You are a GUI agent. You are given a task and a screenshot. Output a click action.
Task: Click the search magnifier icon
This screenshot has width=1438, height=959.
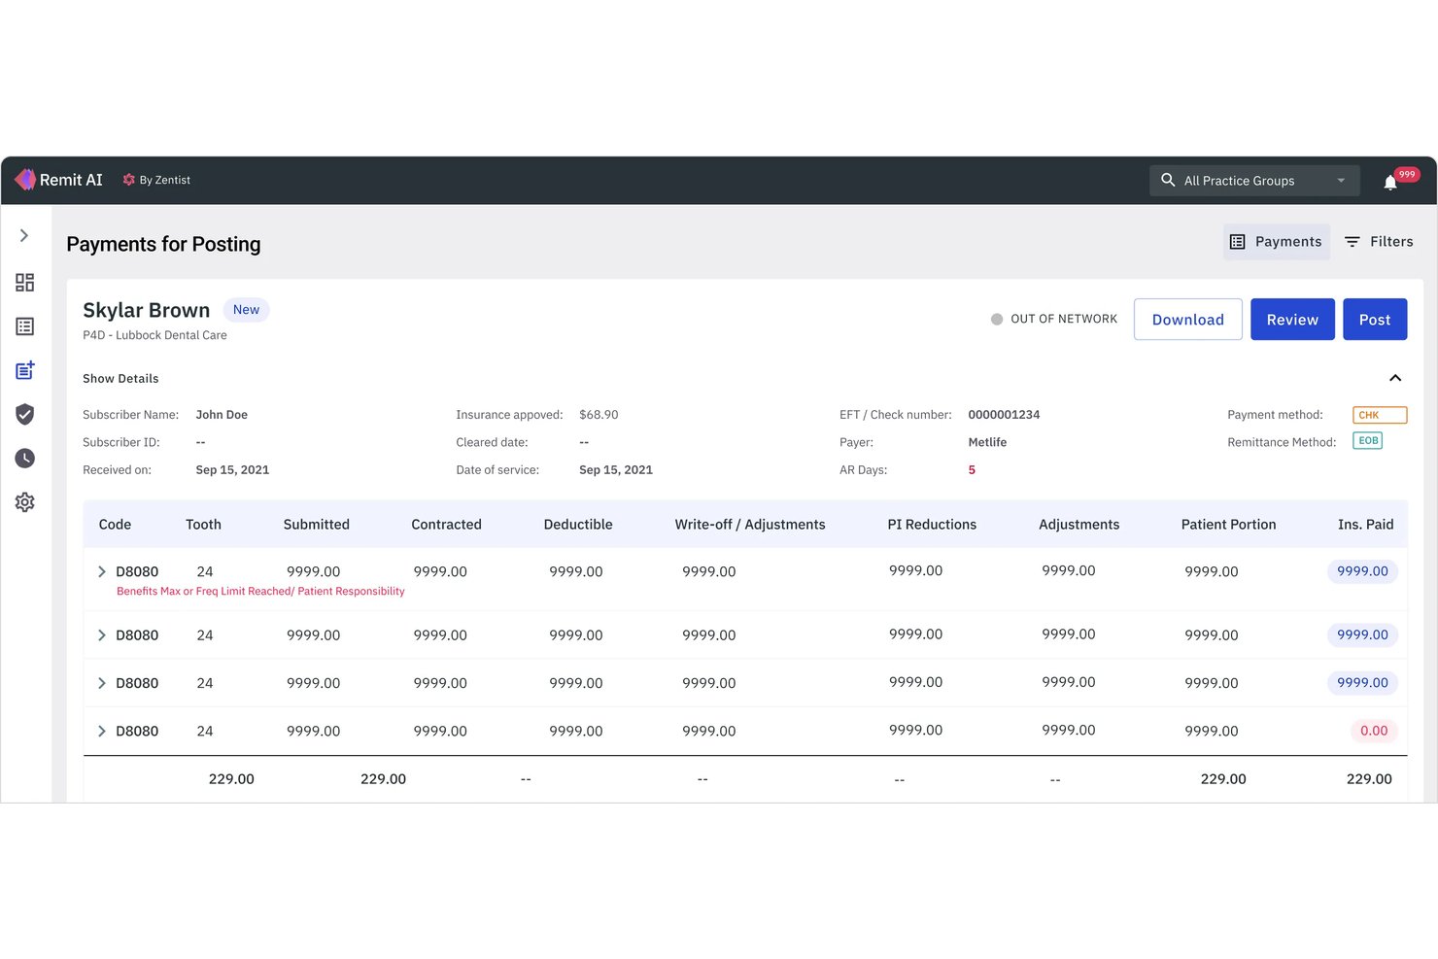coord(1168,180)
